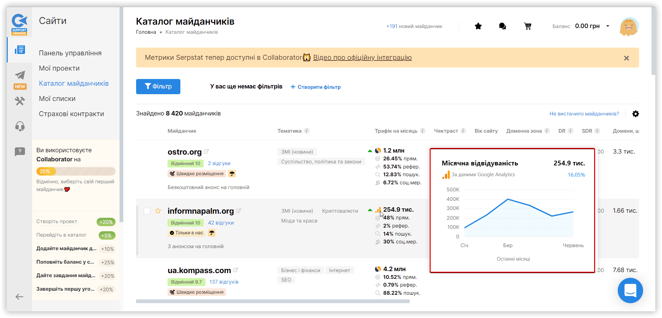Open ostro.org site name

pos(184,152)
